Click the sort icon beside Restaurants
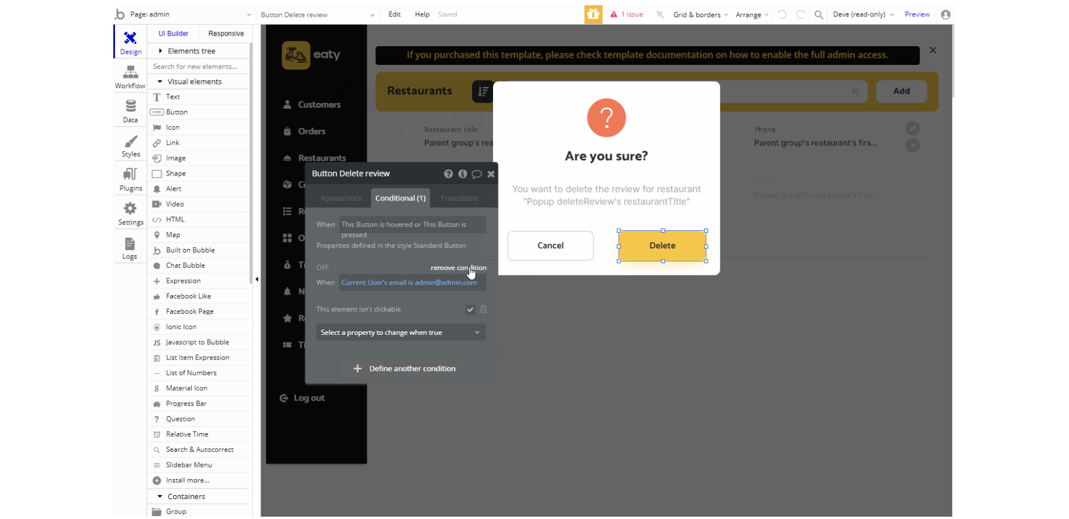1069x519 pixels. (x=483, y=91)
